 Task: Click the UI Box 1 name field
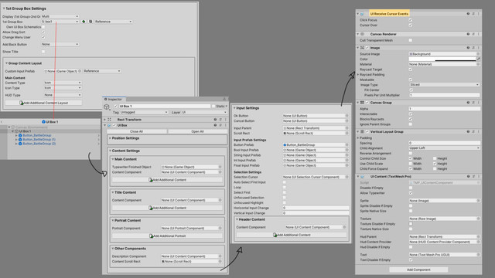point(165,107)
